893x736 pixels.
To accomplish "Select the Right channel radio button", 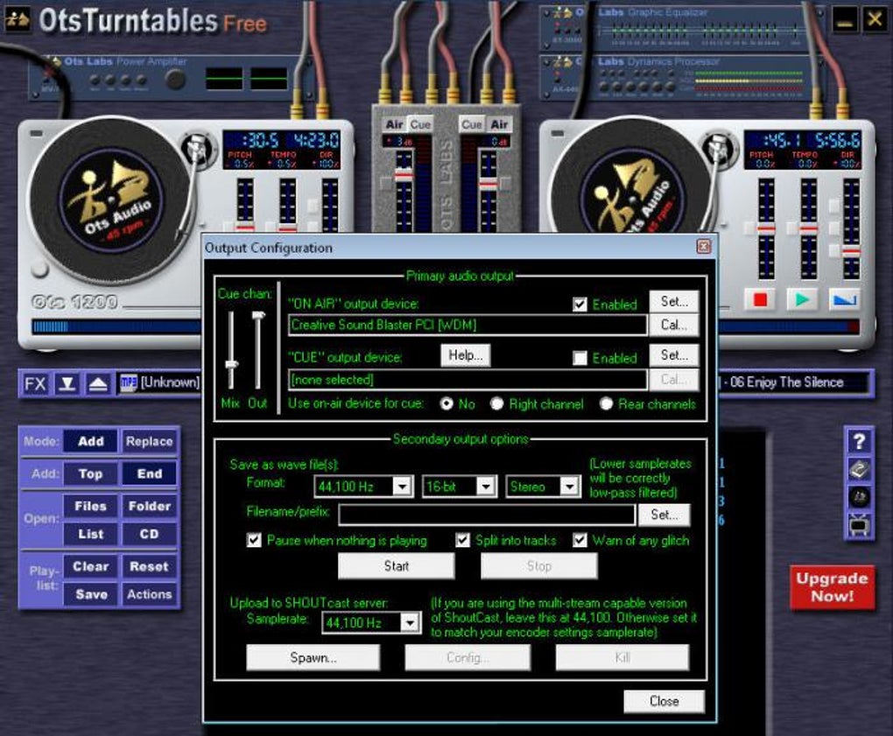I will click(497, 403).
